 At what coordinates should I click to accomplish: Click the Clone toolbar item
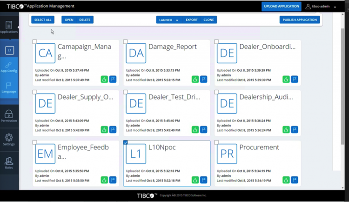tap(208, 20)
